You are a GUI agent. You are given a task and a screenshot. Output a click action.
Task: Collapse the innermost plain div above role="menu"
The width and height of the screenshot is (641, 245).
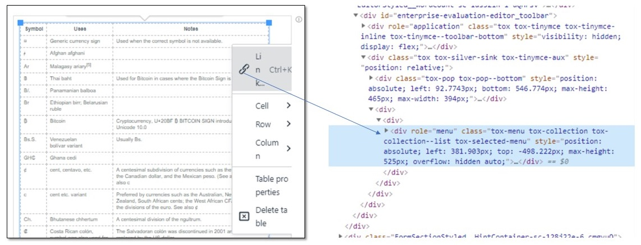coord(379,120)
